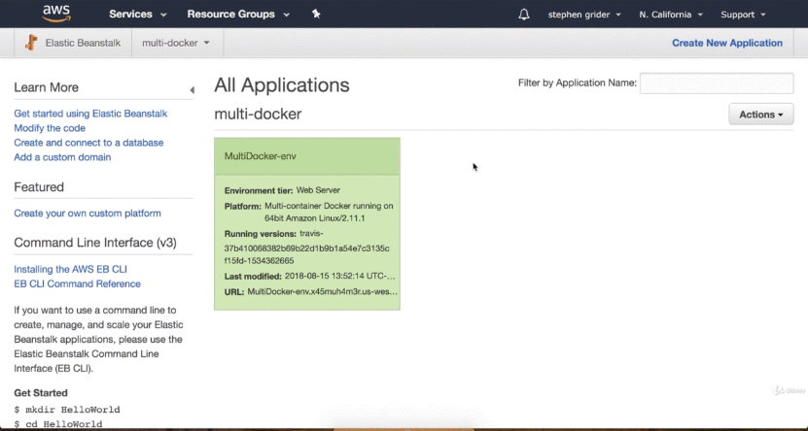This screenshot has width=808, height=431.
Task: Click the All Applications heading
Action: [x=281, y=85]
